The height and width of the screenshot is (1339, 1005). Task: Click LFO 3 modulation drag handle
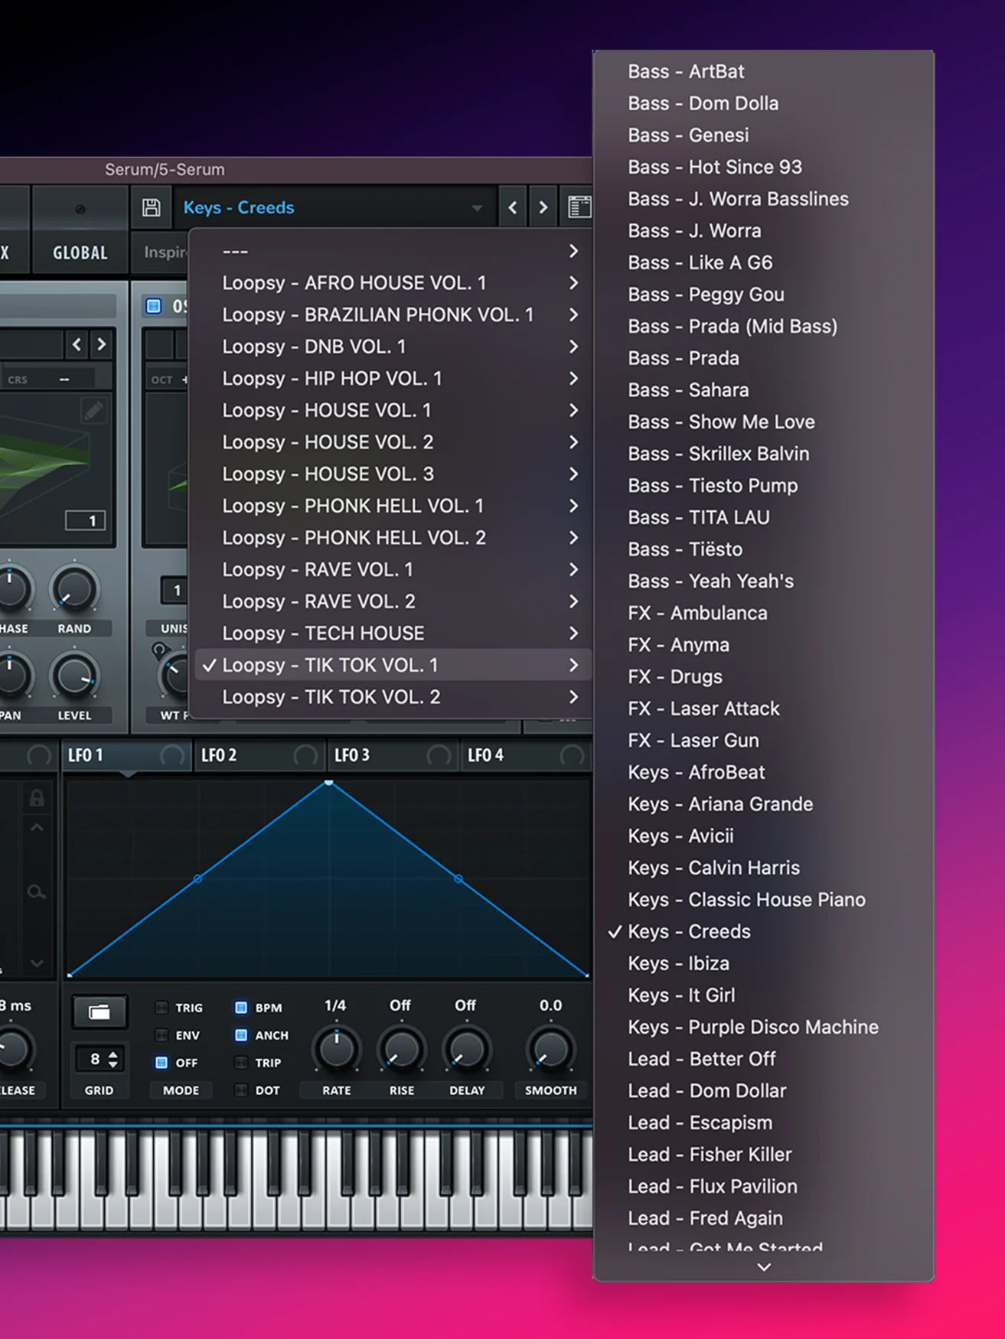[439, 756]
